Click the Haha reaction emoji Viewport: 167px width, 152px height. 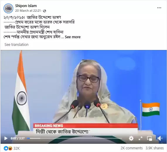tap(10, 148)
